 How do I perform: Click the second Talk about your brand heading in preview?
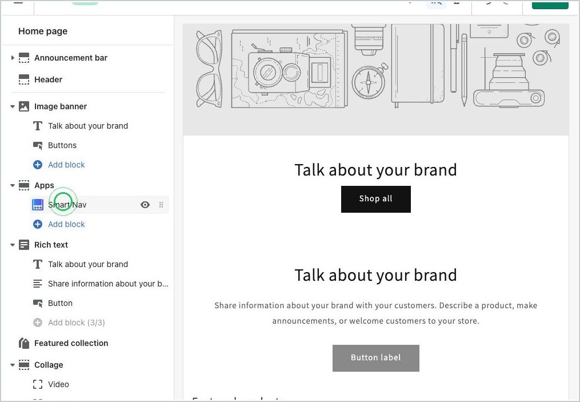tap(376, 276)
